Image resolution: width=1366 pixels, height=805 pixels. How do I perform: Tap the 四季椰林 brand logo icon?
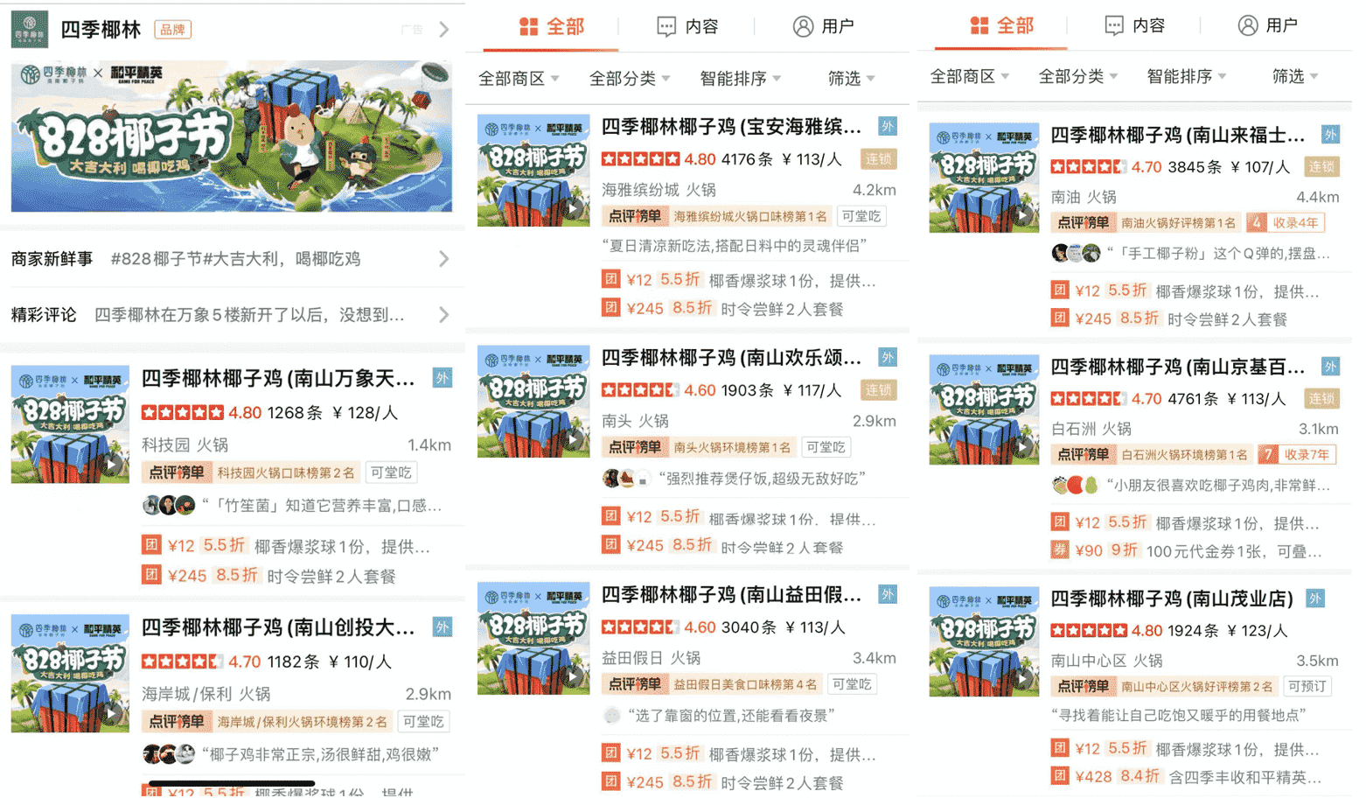(30, 29)
